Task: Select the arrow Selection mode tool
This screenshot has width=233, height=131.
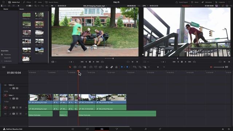Action: coord(70,67)
